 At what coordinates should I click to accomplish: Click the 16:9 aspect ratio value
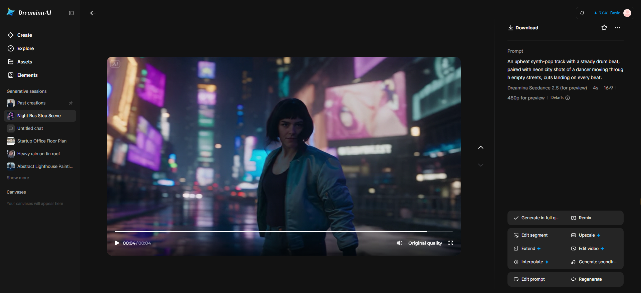click(608, 88)
